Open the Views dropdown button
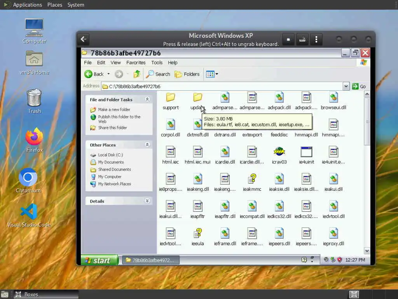This screenshot has height=299, width=398. [x=212, y=74]
